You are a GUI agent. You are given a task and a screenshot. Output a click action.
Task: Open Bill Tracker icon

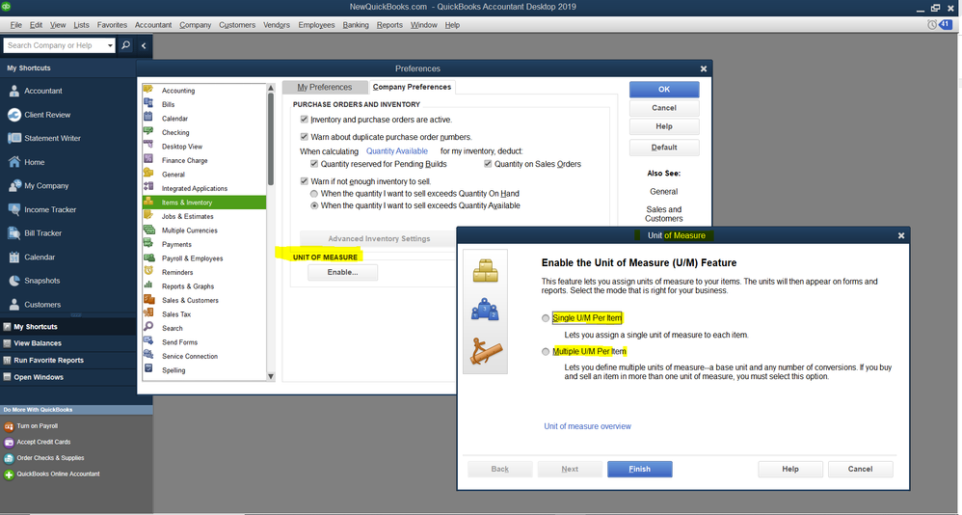click(14, 233)
